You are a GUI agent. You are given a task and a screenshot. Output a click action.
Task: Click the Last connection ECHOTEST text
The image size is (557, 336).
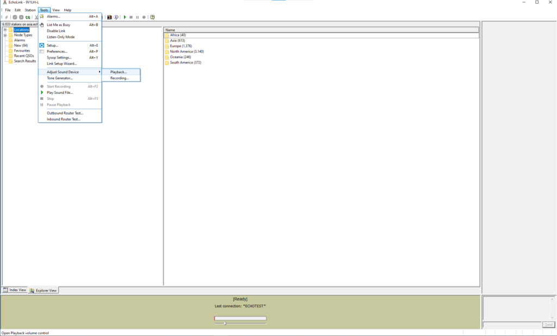[240, 306]
